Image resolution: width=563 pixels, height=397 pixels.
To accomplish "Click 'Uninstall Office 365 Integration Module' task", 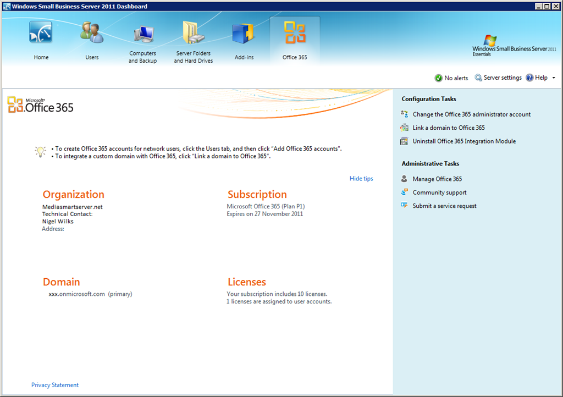I will coord(464,141).
